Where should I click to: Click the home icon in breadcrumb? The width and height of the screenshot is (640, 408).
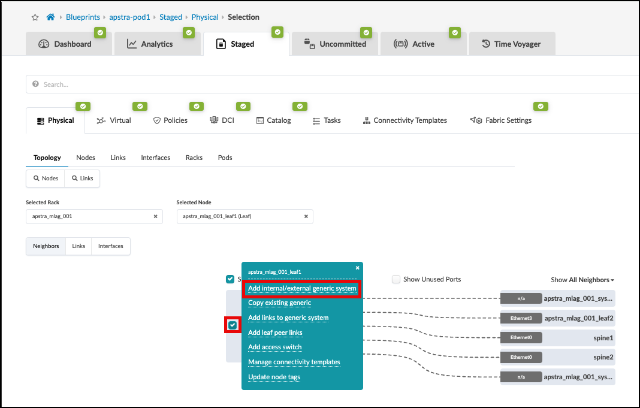click(x=50, y=17)
